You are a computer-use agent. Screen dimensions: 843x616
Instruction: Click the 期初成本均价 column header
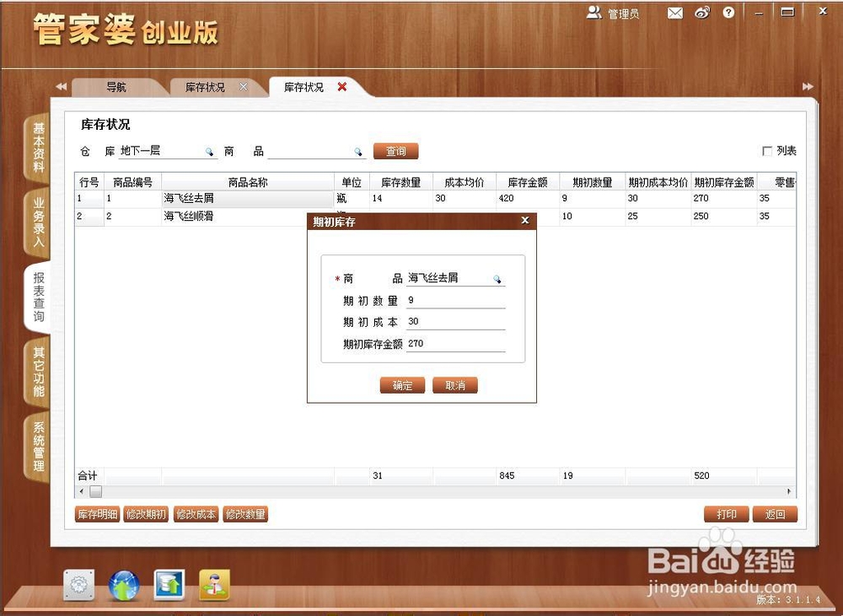658,182
